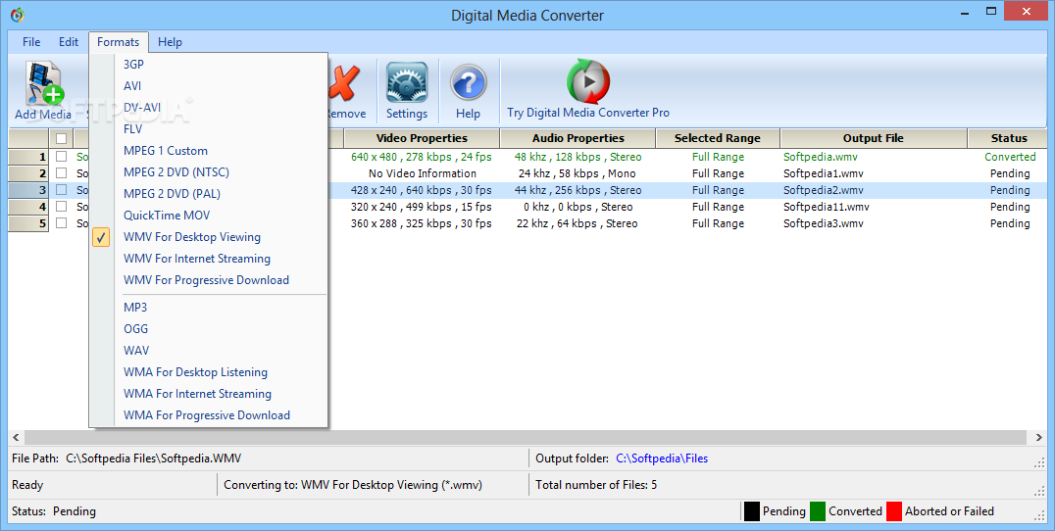
Task: Open the Edit menu
Action: [69, 42]
